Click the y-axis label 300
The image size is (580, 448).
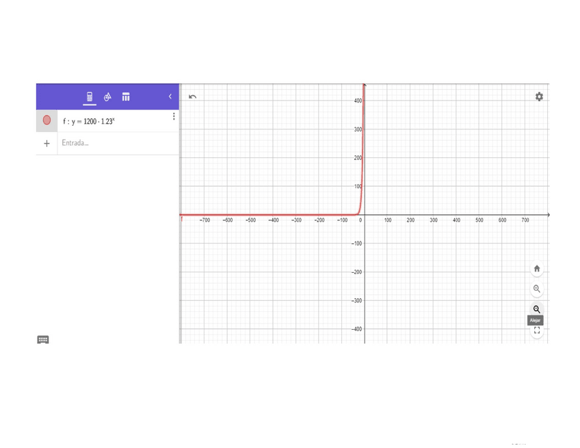[x=358, y=129]
